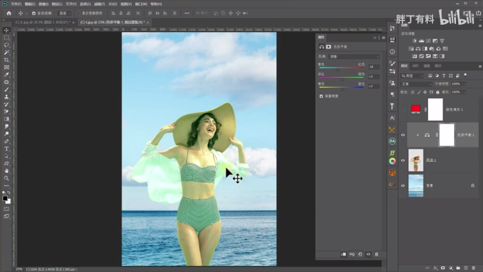The image size is (483, 272).
Task: Select the Horizontal Type tool
Action: click(7, 149)
